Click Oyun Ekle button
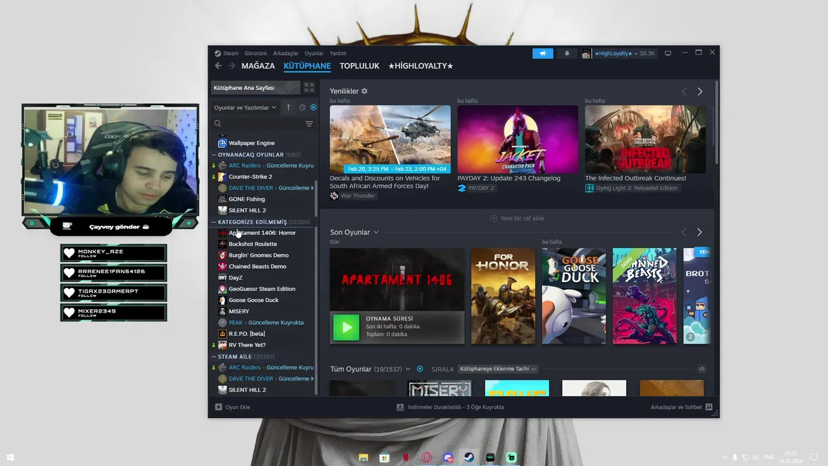 tap(232, 407)
